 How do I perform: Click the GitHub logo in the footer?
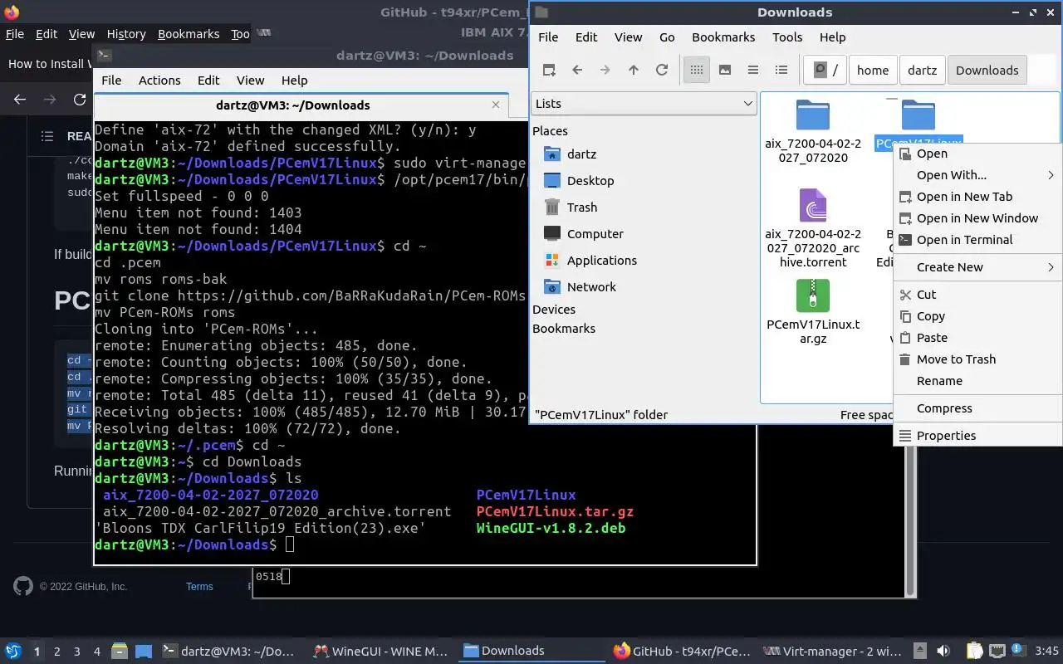click(x=23, y=586)
